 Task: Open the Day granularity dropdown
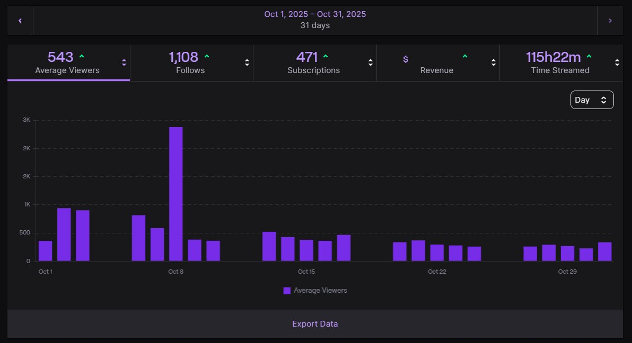(x=592, y=100)
